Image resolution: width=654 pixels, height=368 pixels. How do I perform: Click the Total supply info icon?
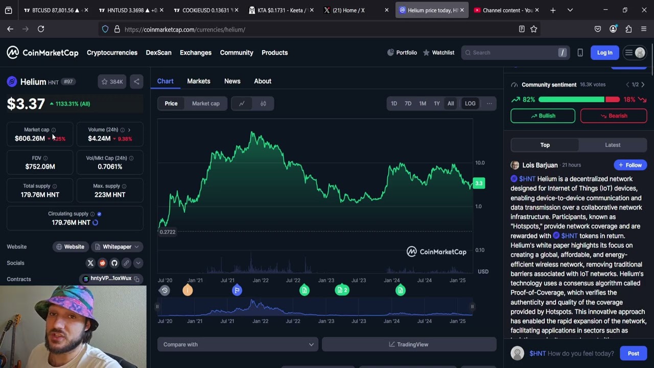tap(55, 186)
